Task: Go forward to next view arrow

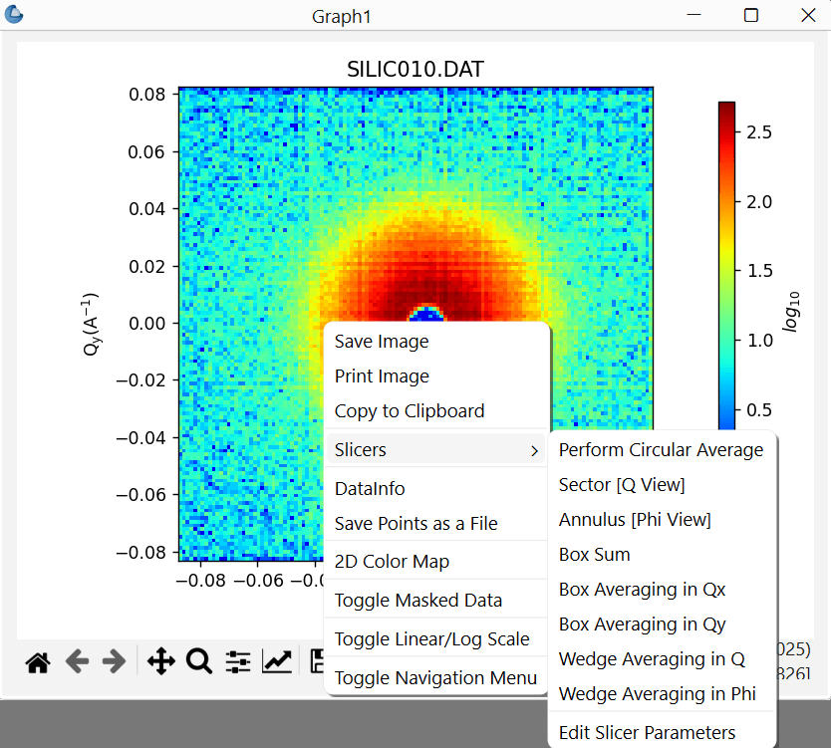Action: [x=114, y=661]
